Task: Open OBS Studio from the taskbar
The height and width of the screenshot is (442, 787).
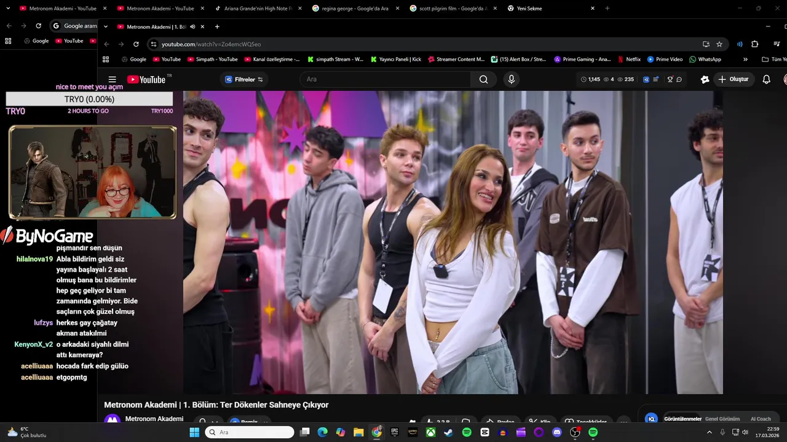Action: (x=575, y=432)
